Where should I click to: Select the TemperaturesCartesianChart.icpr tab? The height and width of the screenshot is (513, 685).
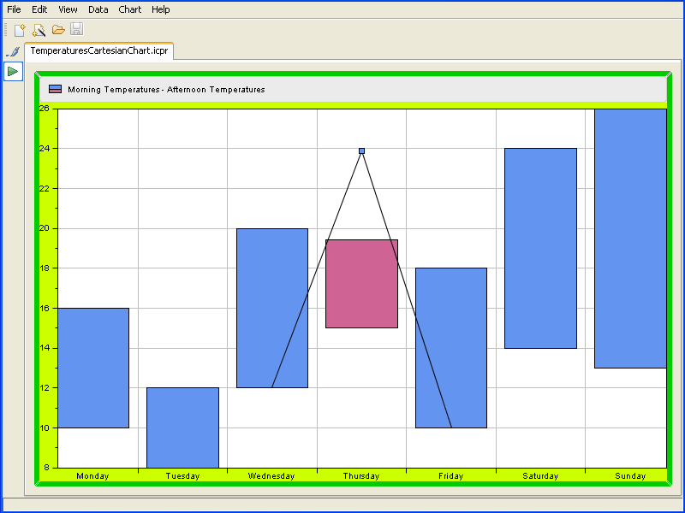(x=99, y=51)
